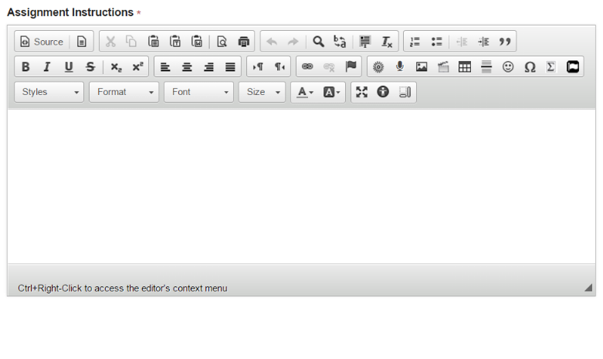
Task: Insert an Anchor with flag icon
Action: click(x=351, y=67)
